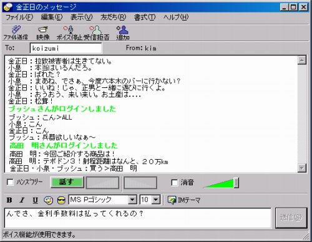Open the IMテーマ theme selector
The height and width of the screenshot is (242, 312).
click(x=184, y=200)
